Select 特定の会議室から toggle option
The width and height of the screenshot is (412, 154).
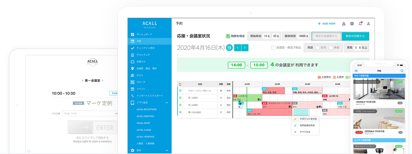326,36
